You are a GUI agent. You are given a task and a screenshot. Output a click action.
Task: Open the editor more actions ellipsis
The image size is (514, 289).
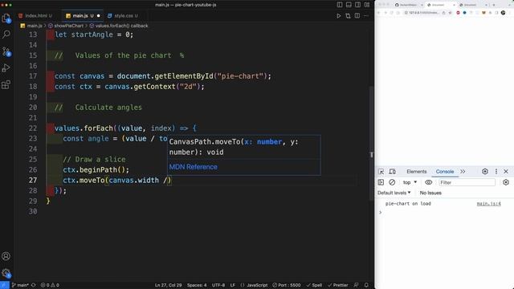pyautogui.click(x=366, y=16)
